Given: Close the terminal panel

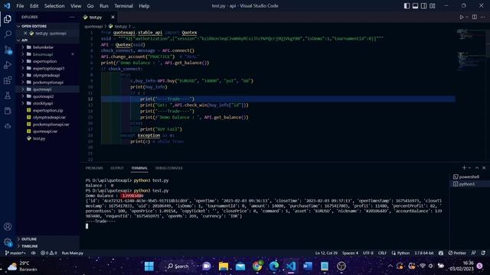Looking at the screenshot, I should click(484, 168).
